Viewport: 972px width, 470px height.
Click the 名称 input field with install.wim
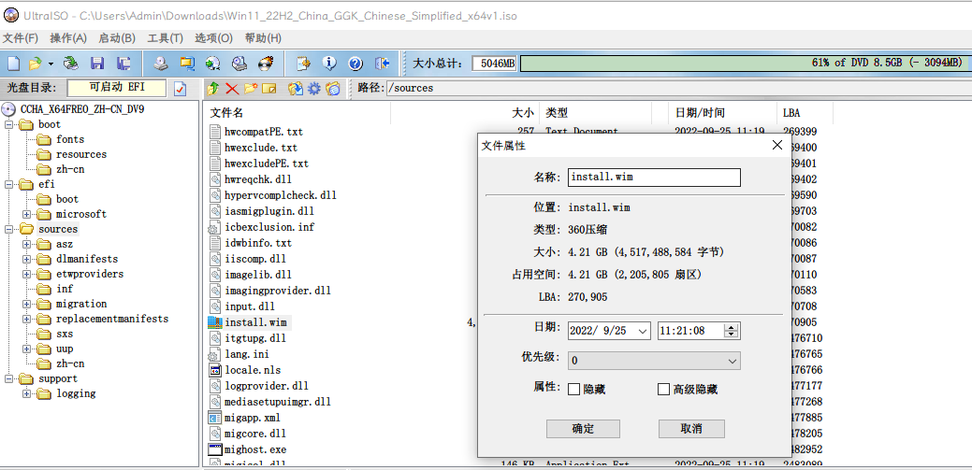pos(654,178)
